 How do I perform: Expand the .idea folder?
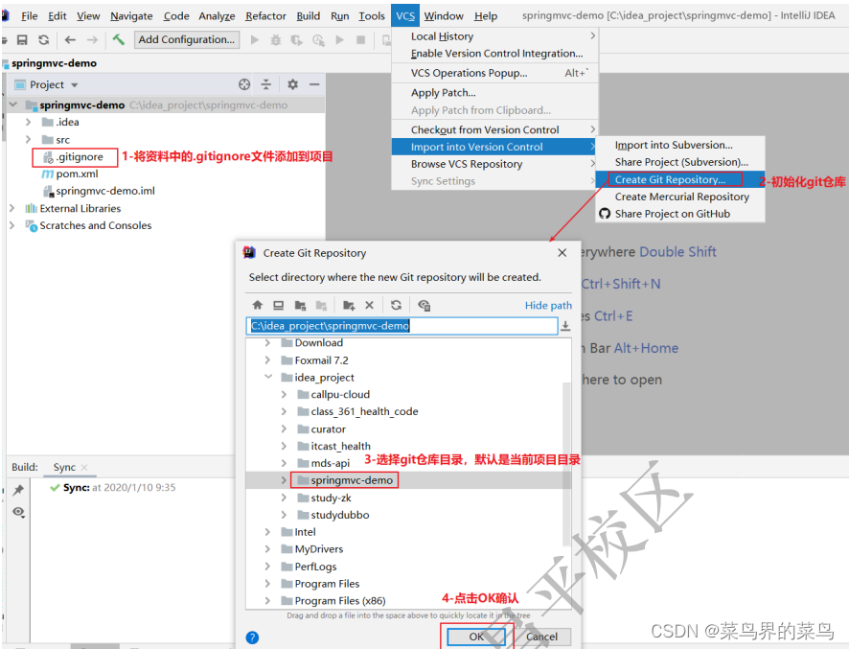click(x=28, y=122)
